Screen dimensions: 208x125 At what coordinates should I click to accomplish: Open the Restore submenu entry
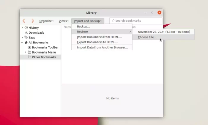tap(102, 32)
